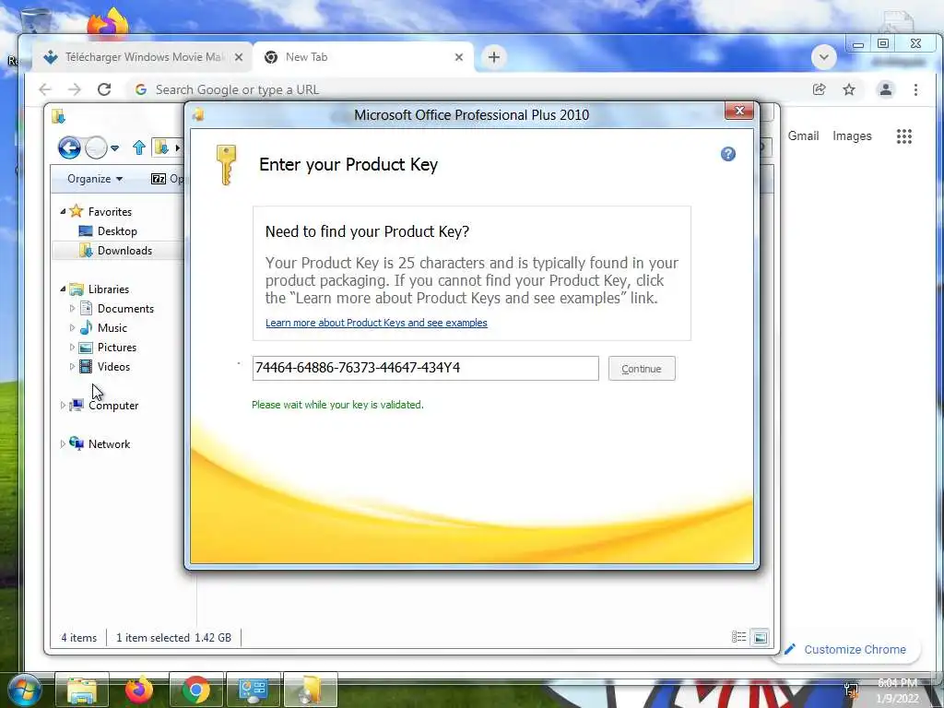This screenshot has height=708, width=944.
Task: Open the Office setup taskbar item
Action: click(x=310, y=690)
